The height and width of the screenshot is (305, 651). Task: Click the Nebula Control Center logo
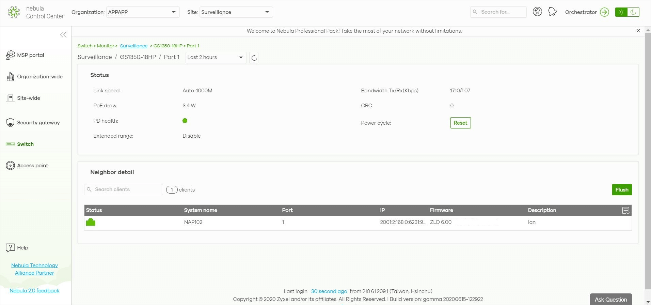pyautogui.click(x=35, y=12)
